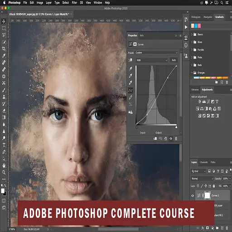Toggle visibility of Curves adjustment in Properties

click(x=171, y=139)
